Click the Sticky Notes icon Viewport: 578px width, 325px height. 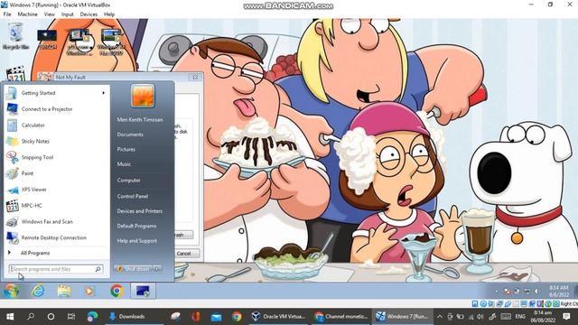[12, 141]
